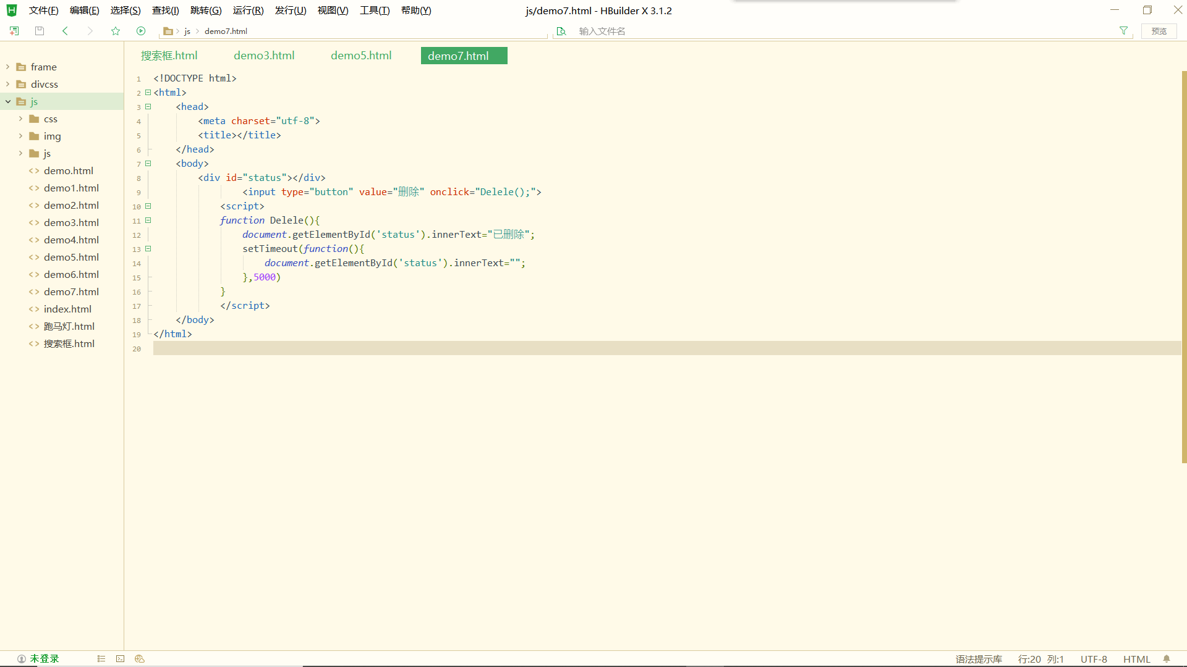Expand the css subfolder
1187x667 pixels.
click(x=20, y=119)
